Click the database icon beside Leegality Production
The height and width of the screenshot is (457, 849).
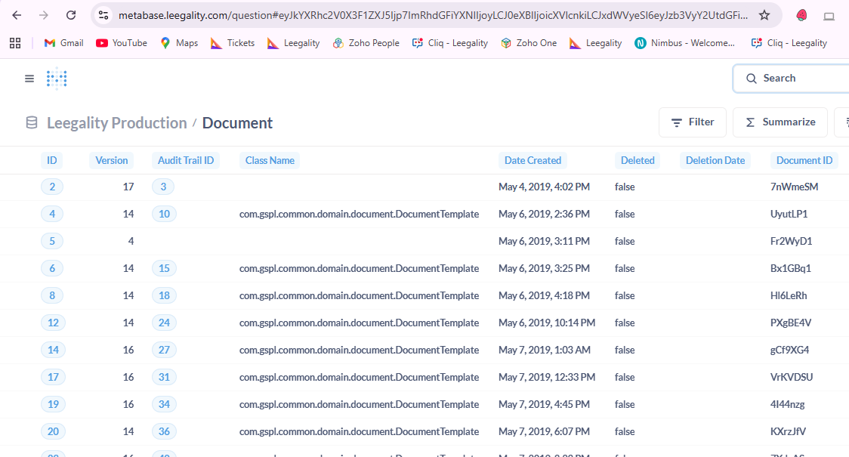(32, 123)
